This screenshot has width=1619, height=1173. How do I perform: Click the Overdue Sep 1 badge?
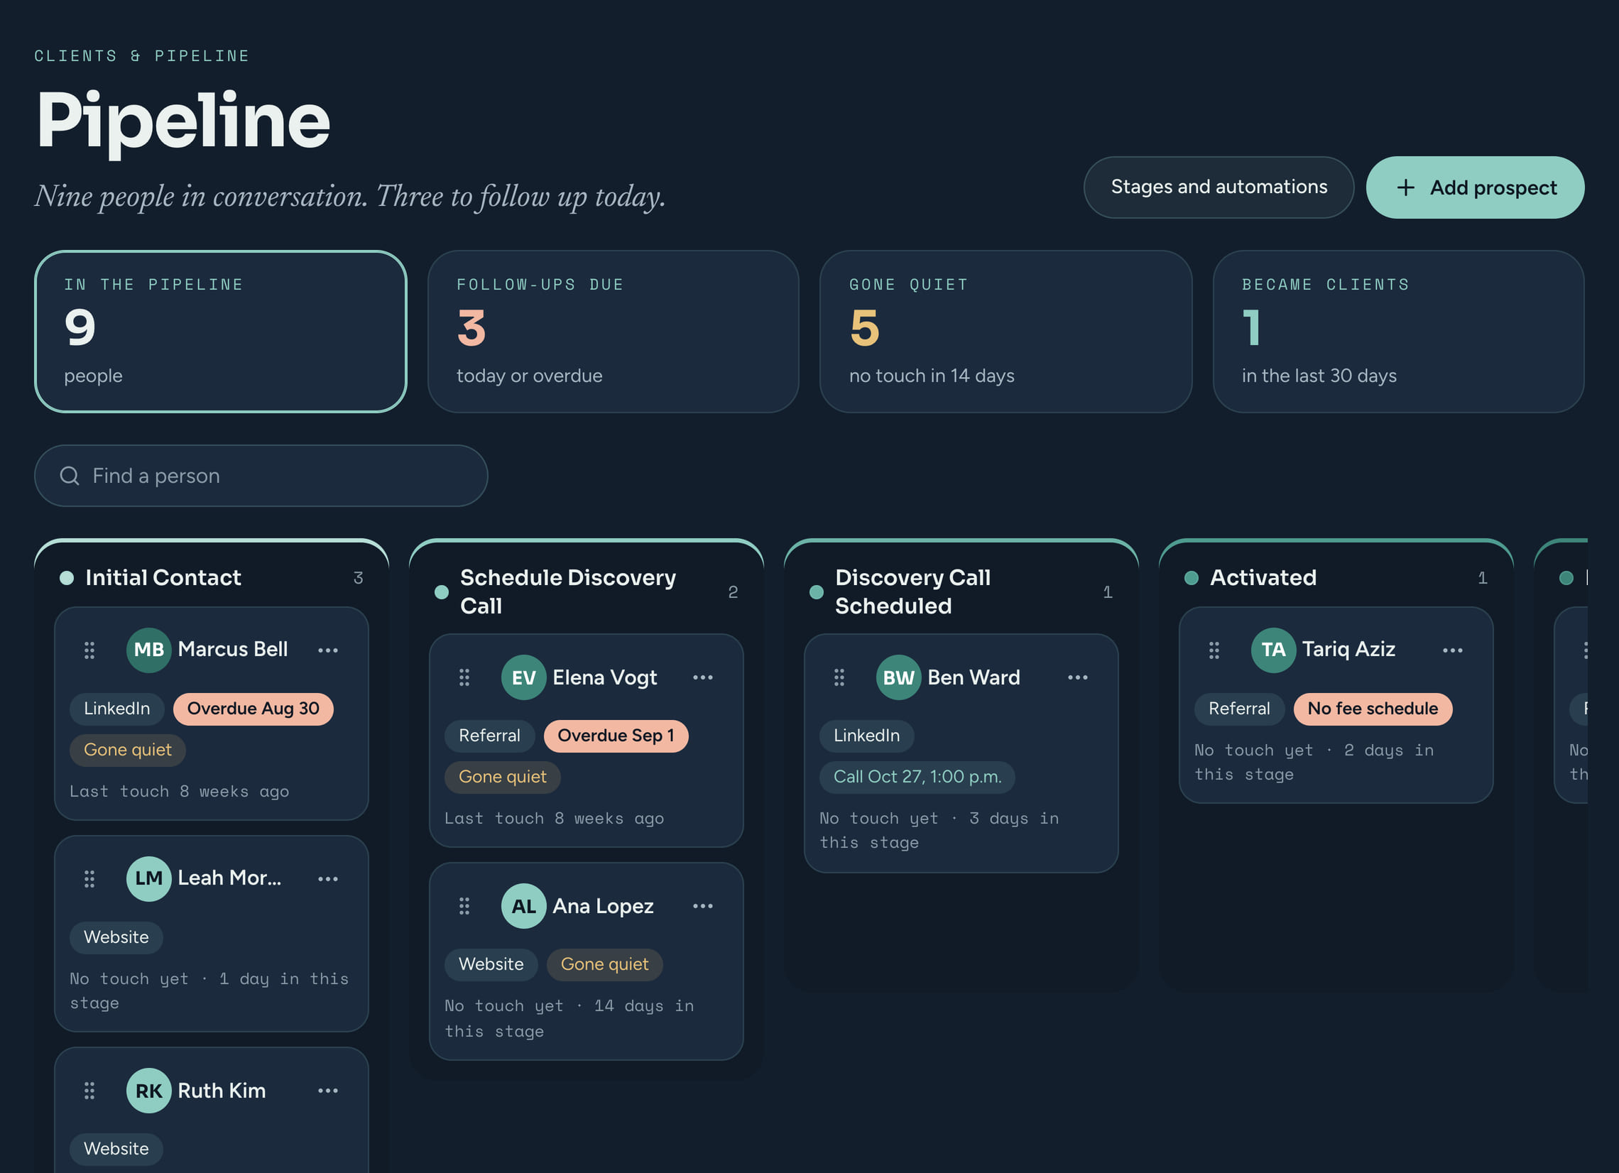point(616,736)
